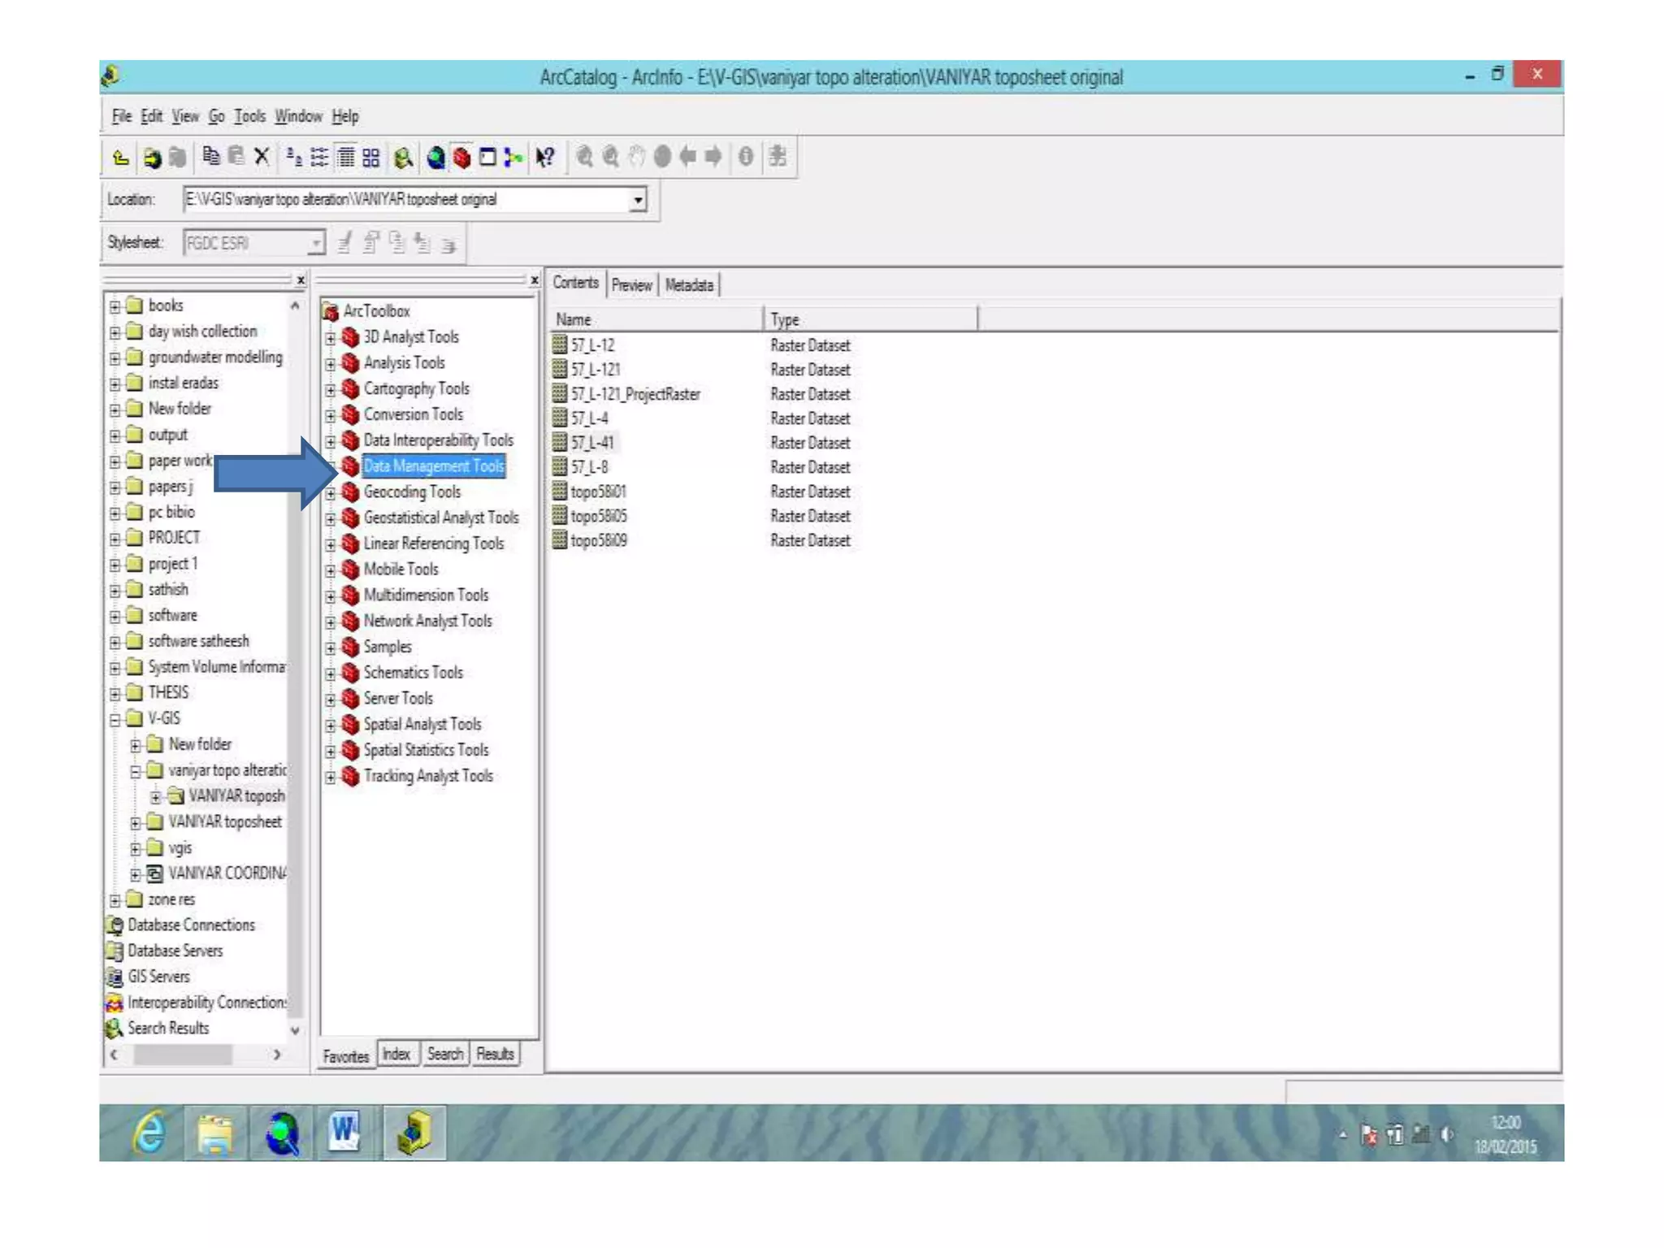The image size is (1664, 1248).
Task: Switch to the Preview tab
Action: [x=631, y=285]
